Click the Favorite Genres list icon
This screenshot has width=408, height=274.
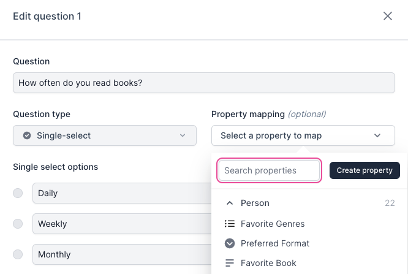tap(230, 224)
